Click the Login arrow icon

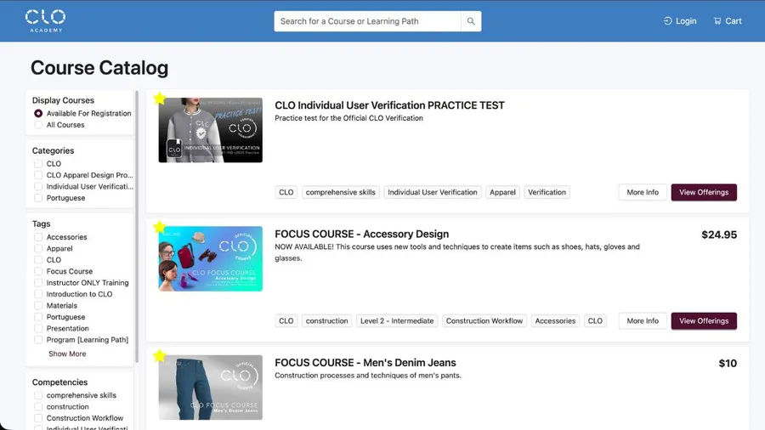667,21
